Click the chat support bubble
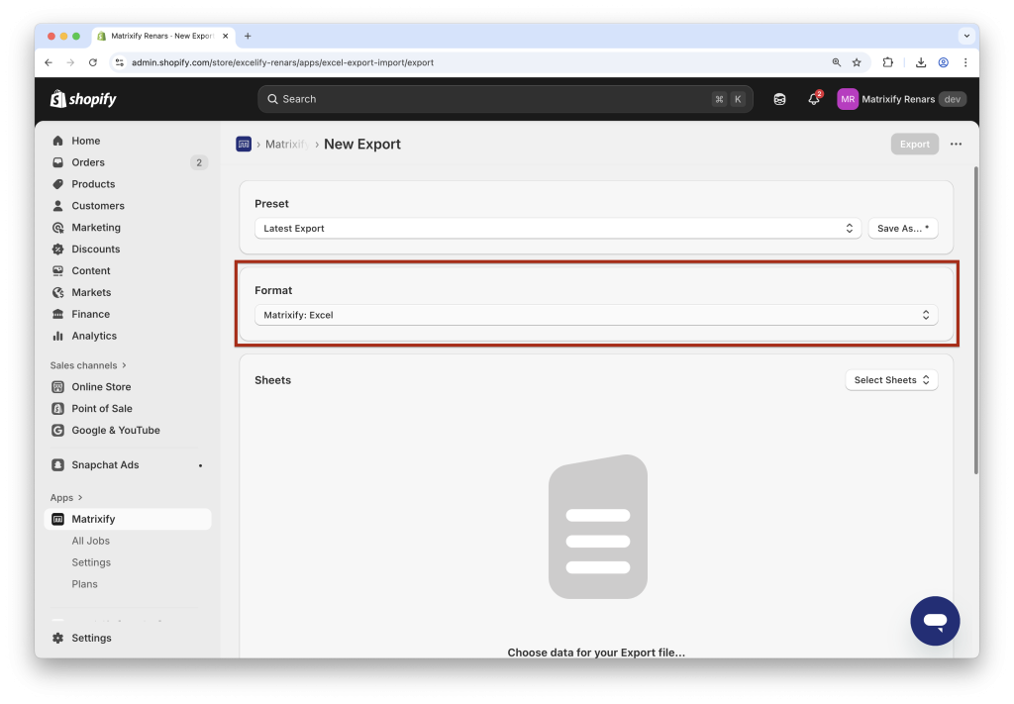Viewport: 1014px width, 704px height. [x=935, y=621]
